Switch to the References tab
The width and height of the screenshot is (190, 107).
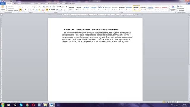point(36,4)
